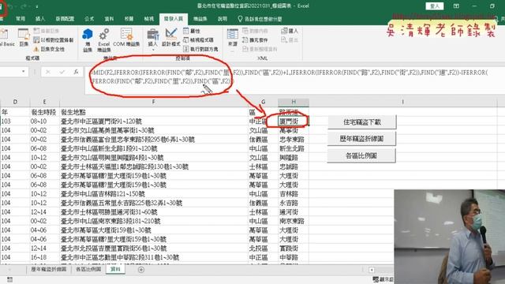Select column G header
Image resolution: width=505 pixels, height=284 pixels.
tap(263, 102)
